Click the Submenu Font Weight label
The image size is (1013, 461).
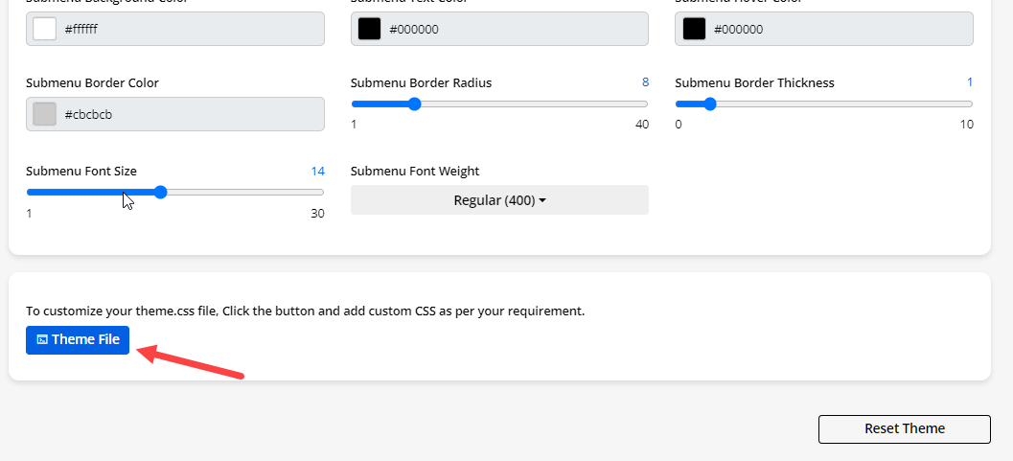tap(415, 172)
